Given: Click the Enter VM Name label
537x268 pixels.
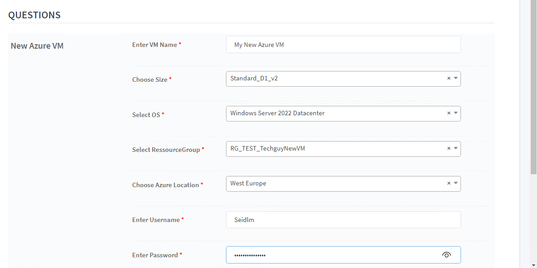Looking at the screenshot, I should point(154,45).
